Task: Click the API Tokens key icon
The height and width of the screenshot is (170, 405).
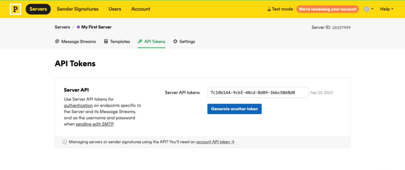Action: point(140,42)
